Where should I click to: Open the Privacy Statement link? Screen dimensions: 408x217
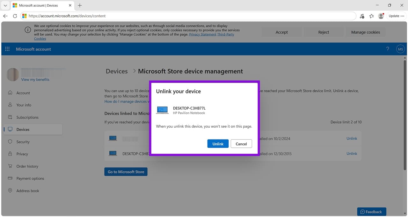(x=203, y=34)
